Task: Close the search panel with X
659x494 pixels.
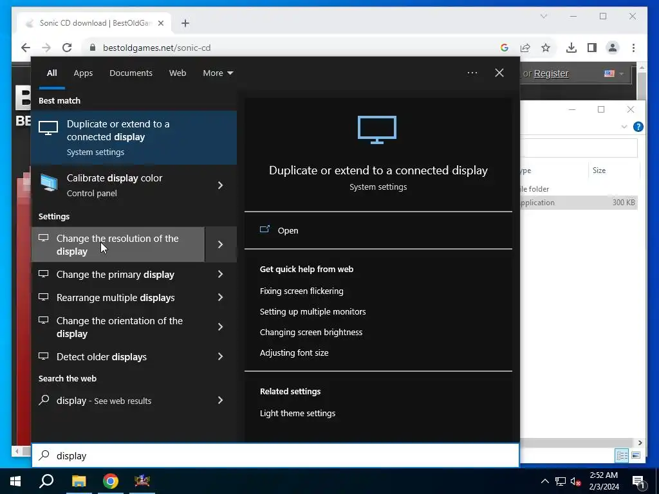Action: tap(499, 73)
